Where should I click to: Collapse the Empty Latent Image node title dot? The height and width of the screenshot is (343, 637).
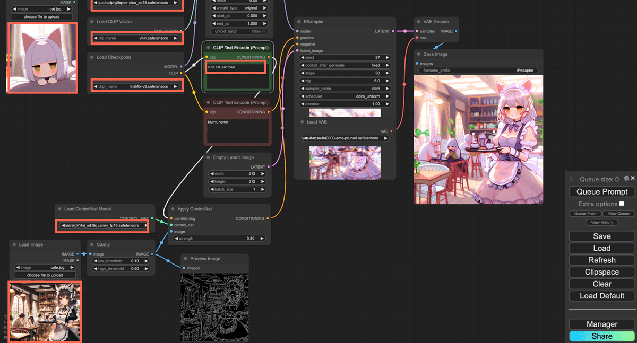pyautogui.click(x=208, y=157)
